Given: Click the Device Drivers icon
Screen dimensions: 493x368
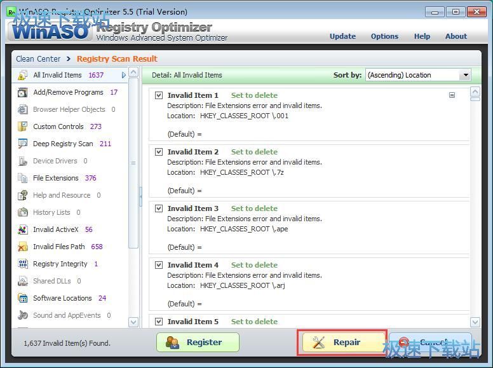Looking at the screenshot, I should click(x=23, y=161).
